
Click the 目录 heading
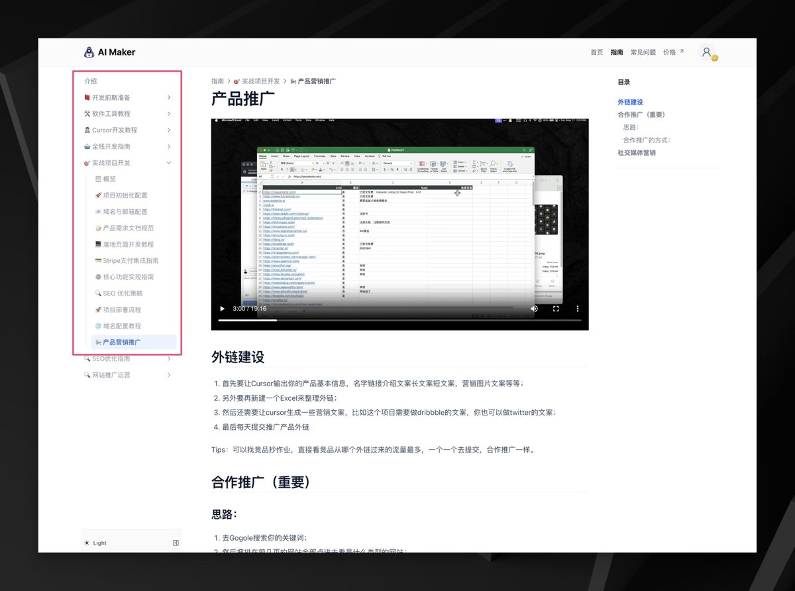click(x=623, y=82)
